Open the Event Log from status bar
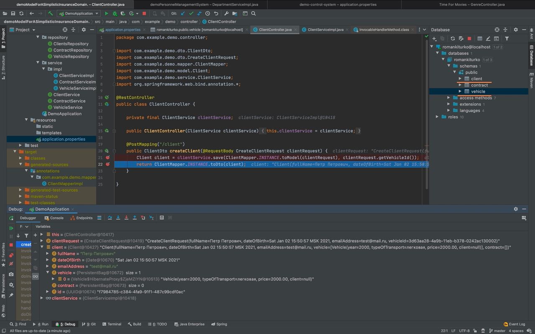This screenshot has width=535, height=334. (x=514, y=324)
